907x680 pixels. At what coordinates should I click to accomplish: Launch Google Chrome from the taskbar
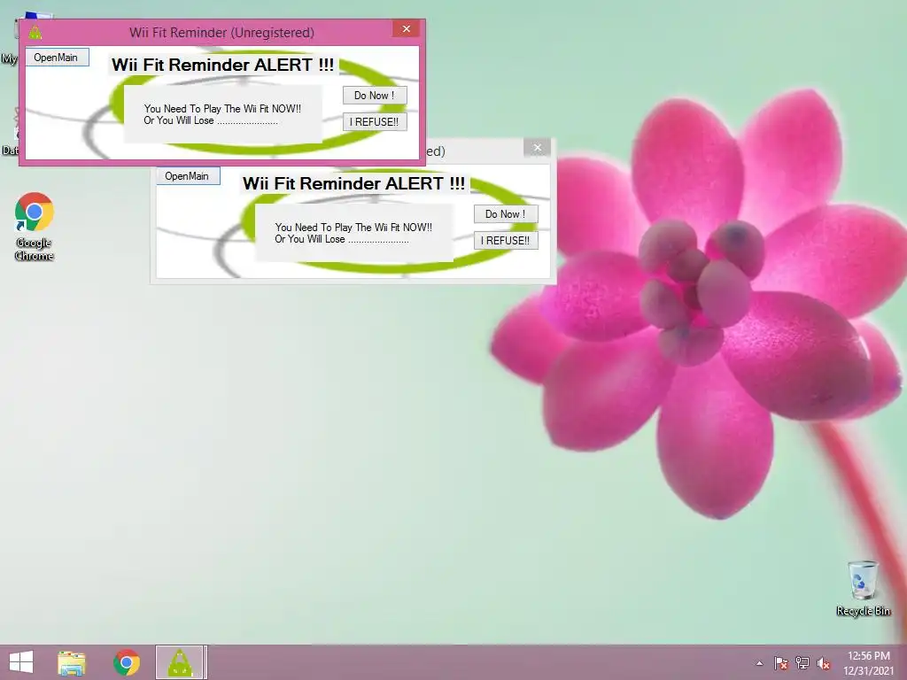pos(126,662)
